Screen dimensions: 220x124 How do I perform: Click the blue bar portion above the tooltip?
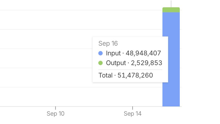coord(171,24)
